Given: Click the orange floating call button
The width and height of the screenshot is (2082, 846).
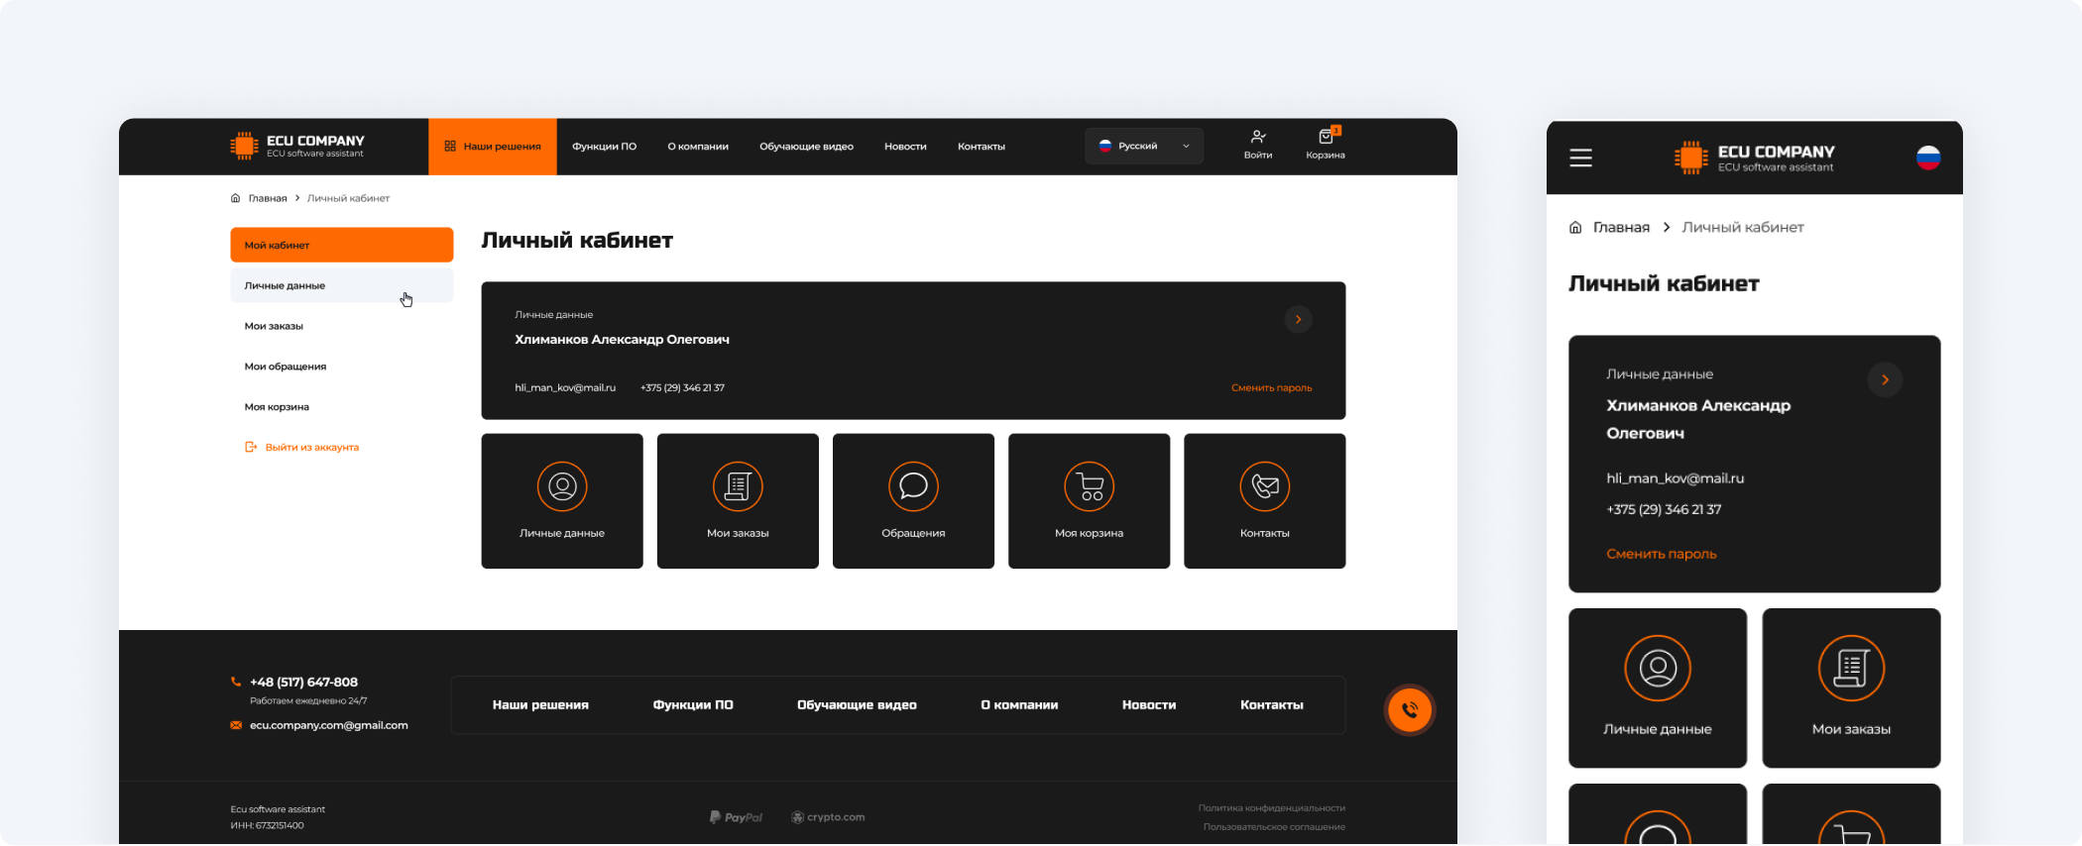Looking at the screenshot, I should tap(1410, 709).
